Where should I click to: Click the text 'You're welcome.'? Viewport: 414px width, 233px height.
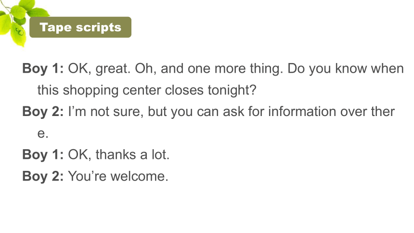[x=118, y=176]
